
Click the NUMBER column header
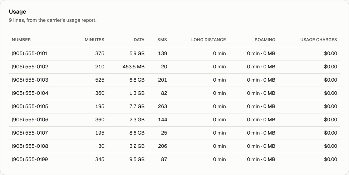pyautogui.click(x=21, y=40)
